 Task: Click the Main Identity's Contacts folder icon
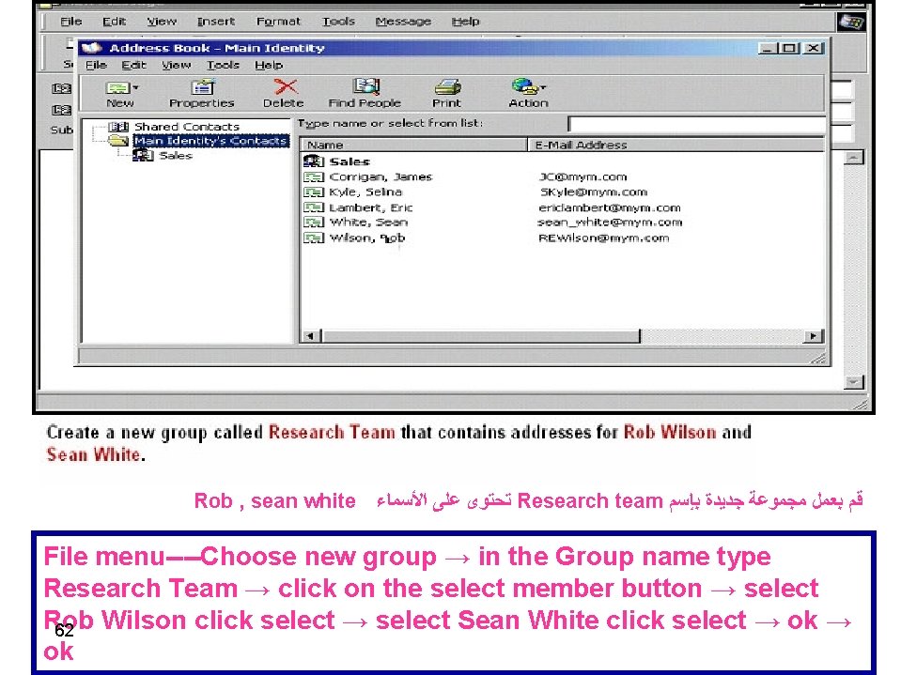(118, 141)
